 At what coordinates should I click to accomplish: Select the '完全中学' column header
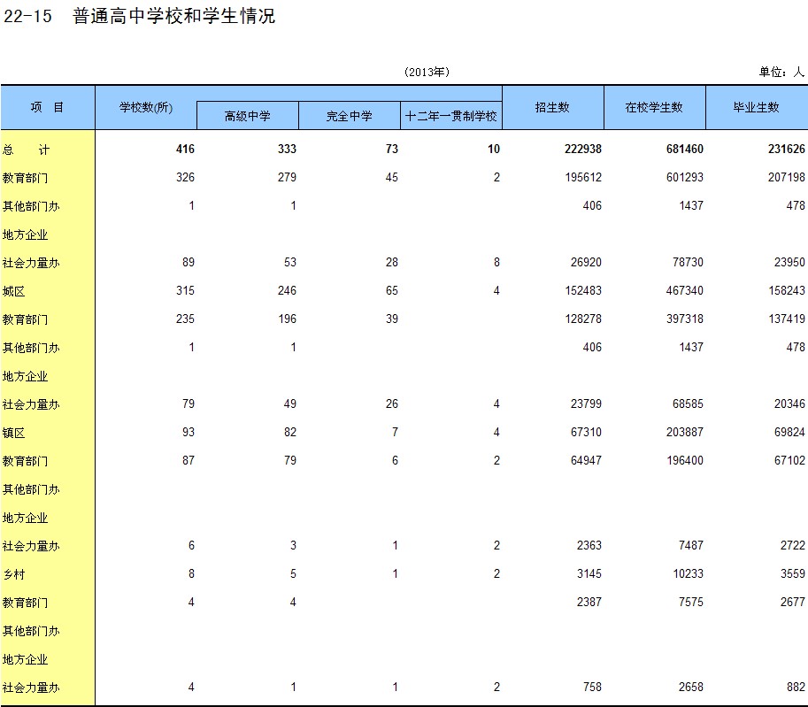(x=349, y=116)
